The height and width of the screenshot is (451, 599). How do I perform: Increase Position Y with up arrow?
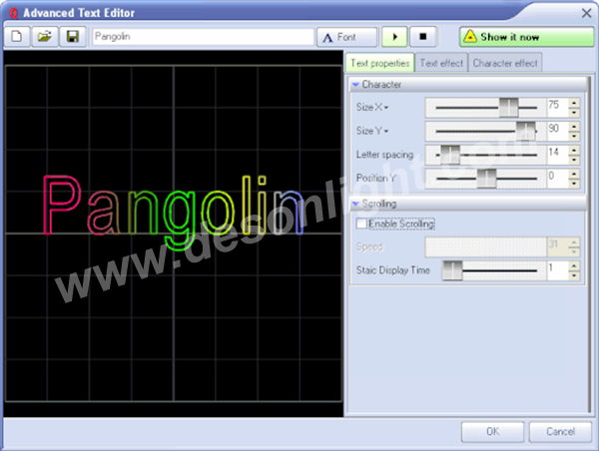(x=574, y=174)
